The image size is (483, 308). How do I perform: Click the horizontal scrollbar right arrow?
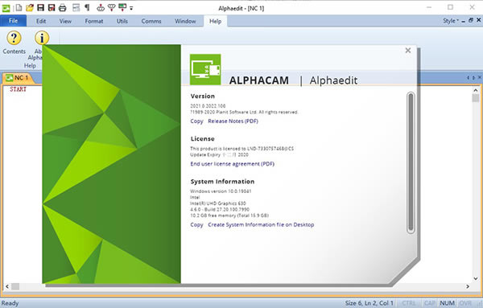pos(468,286)
